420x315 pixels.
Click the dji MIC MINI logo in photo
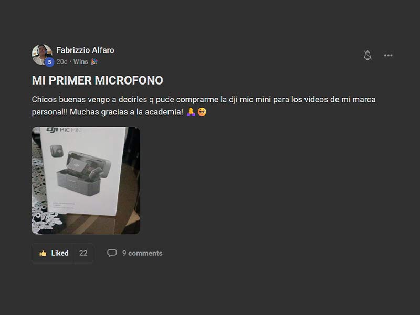64,130
